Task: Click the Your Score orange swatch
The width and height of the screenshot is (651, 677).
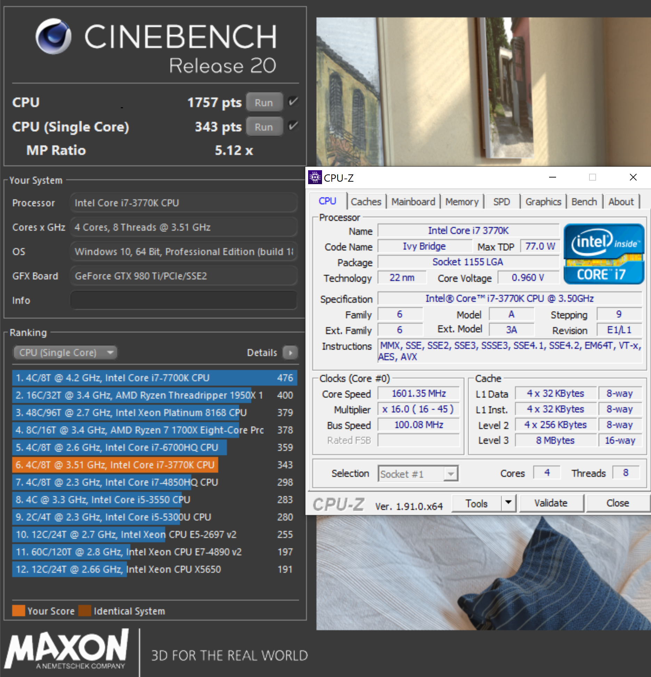Action: click(18, 611)
